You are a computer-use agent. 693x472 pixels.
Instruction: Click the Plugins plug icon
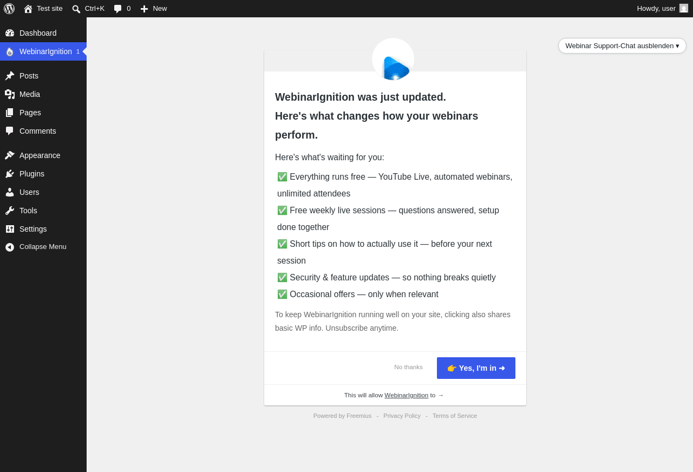[10, 174]
